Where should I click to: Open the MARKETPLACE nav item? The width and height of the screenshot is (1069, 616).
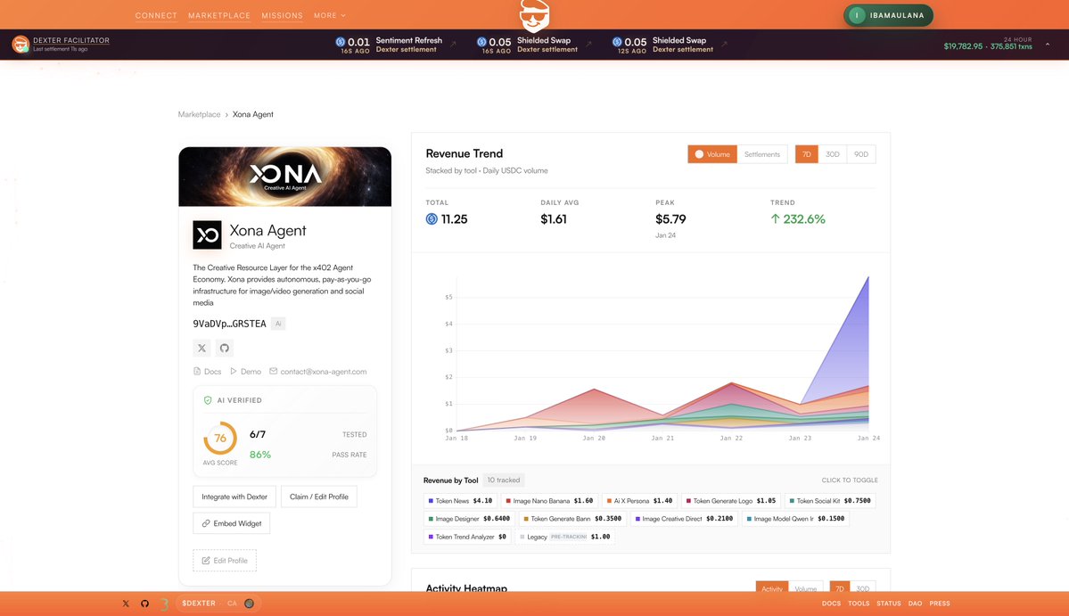coord(218,16)
